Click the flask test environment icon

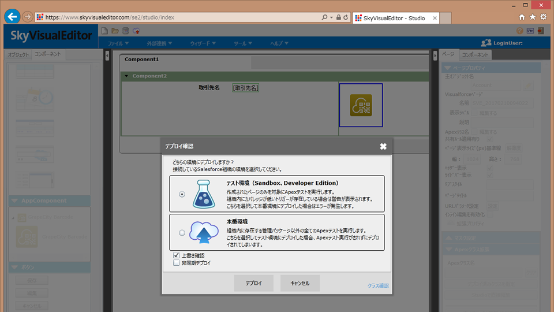coord(204,194)
